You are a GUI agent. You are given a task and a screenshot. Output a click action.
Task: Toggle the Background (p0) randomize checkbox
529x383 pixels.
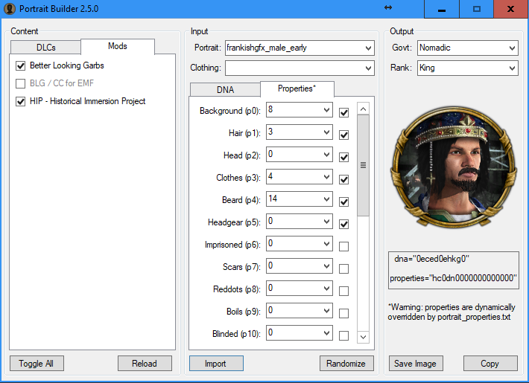coord(343,112)
